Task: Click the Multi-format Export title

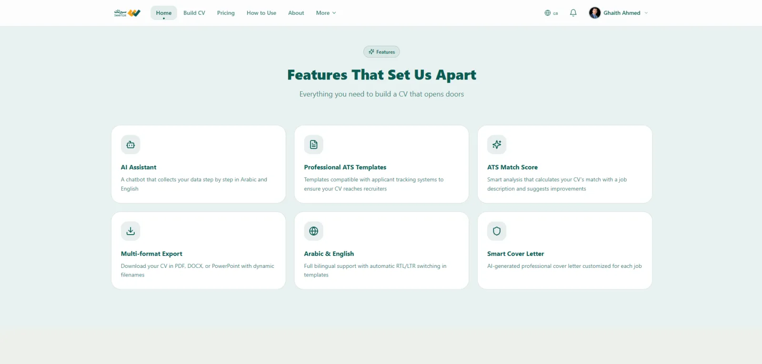Action: pos(151,254)
